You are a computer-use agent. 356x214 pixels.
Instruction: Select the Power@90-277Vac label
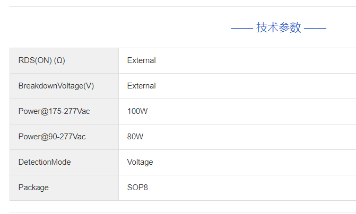pos(52,137)
